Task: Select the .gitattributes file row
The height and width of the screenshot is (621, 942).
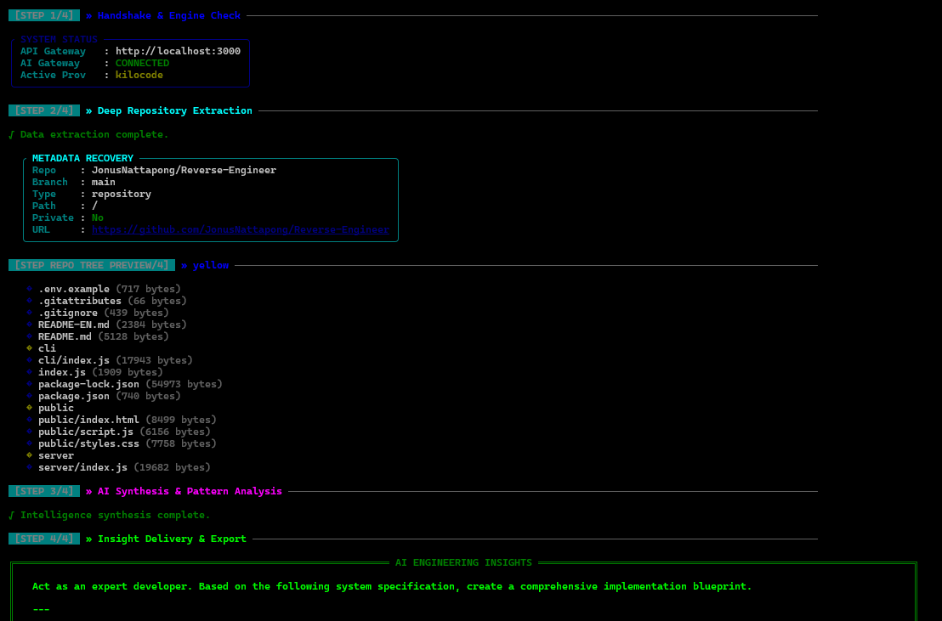Action: [x=106, y=301]
